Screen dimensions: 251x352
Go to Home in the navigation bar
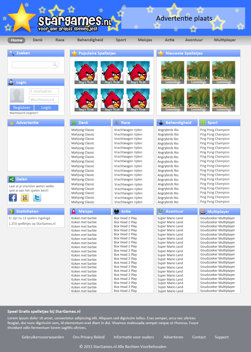pyautogui.click(x=17, y=40)
